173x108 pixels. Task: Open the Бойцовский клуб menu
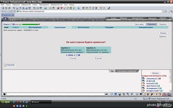(57, 5)
